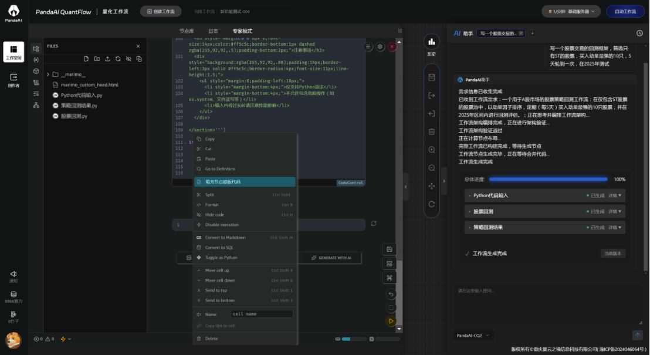Open the packages cube icon
The width and height of the screenshot is (650, 355).
[36, 72]
